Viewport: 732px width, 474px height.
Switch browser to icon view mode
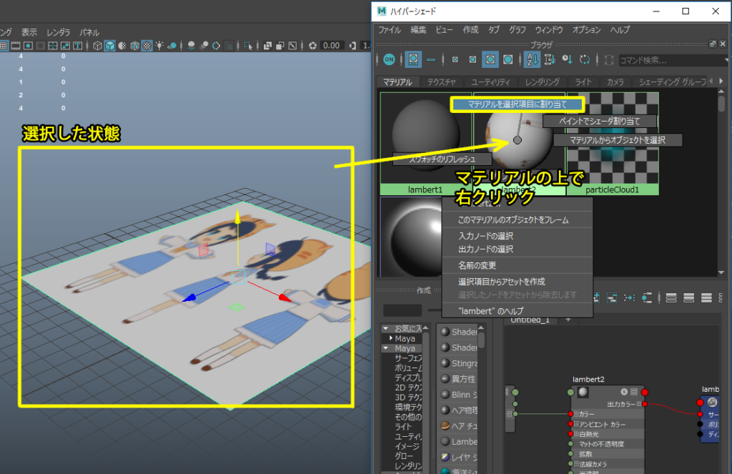point(413,59)
